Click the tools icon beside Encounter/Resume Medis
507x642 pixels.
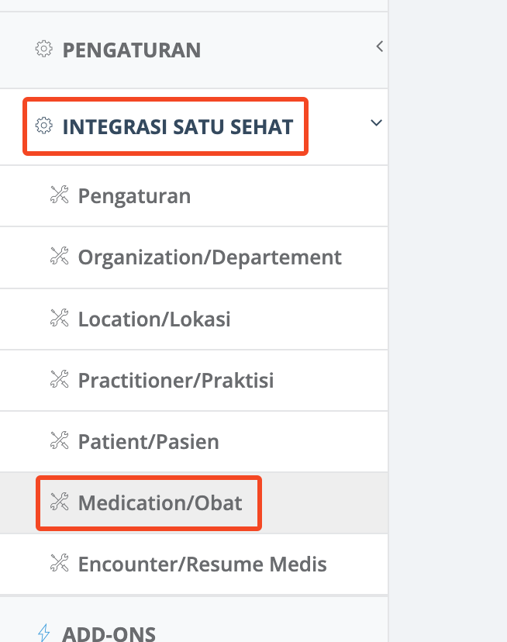[60, 563]
